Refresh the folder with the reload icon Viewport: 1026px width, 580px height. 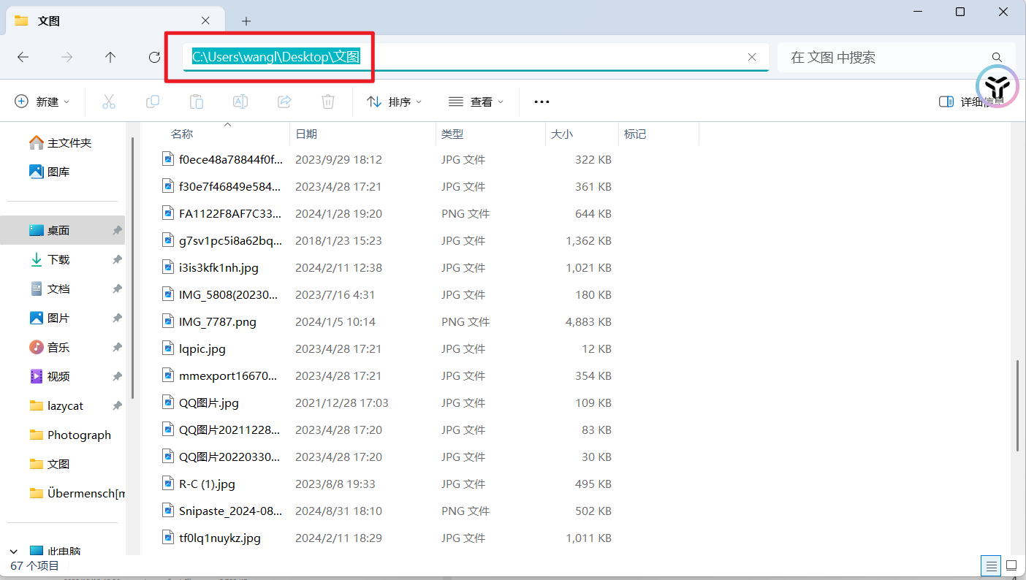tap(154, 57)
